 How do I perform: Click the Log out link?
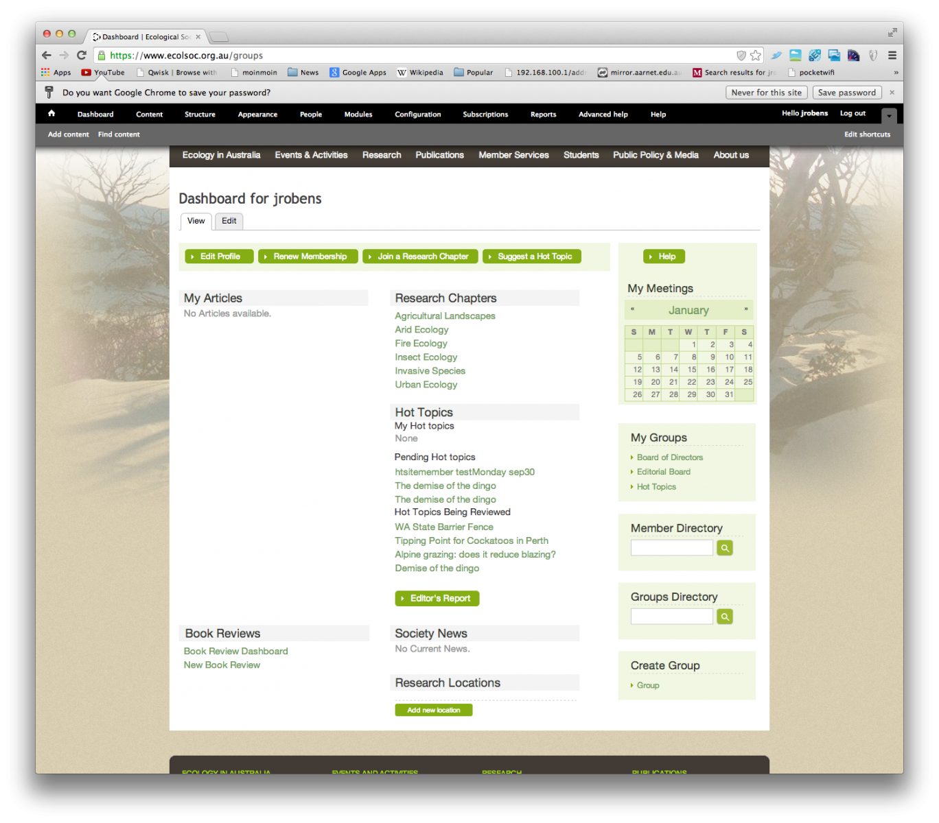tap(853, 113)
